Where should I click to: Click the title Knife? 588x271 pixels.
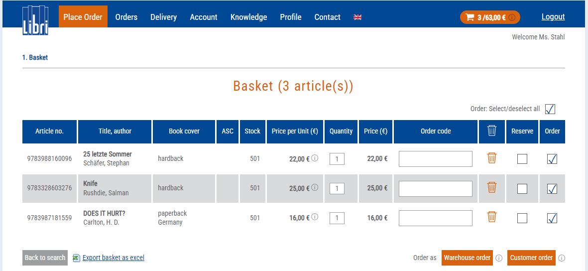click(x=91, y=183)
